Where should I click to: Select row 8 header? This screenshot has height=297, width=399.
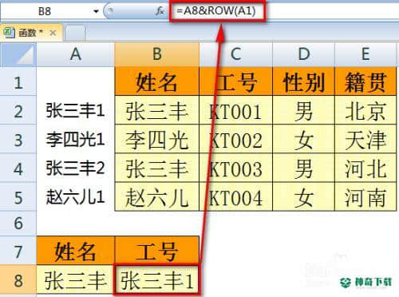pyautogui.click(x=18, y=280)
